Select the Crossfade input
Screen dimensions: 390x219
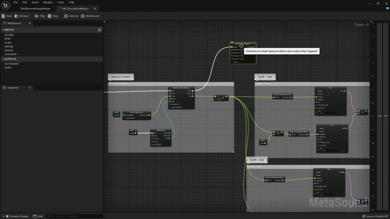point(11,54)
